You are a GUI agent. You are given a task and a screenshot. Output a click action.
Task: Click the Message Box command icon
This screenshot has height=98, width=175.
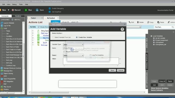click(2, 71)
